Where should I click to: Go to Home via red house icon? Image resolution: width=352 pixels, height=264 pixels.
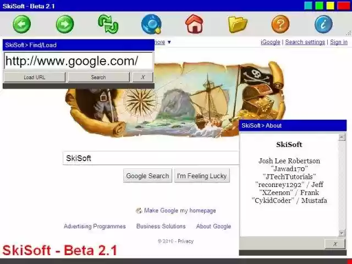pos(194,24)
